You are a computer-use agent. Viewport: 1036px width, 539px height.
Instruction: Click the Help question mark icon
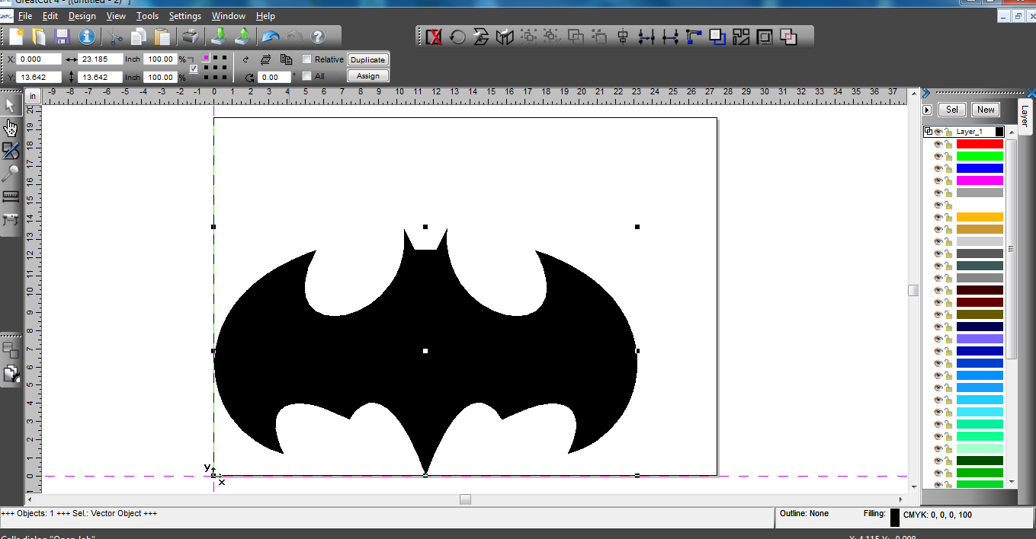318,37
